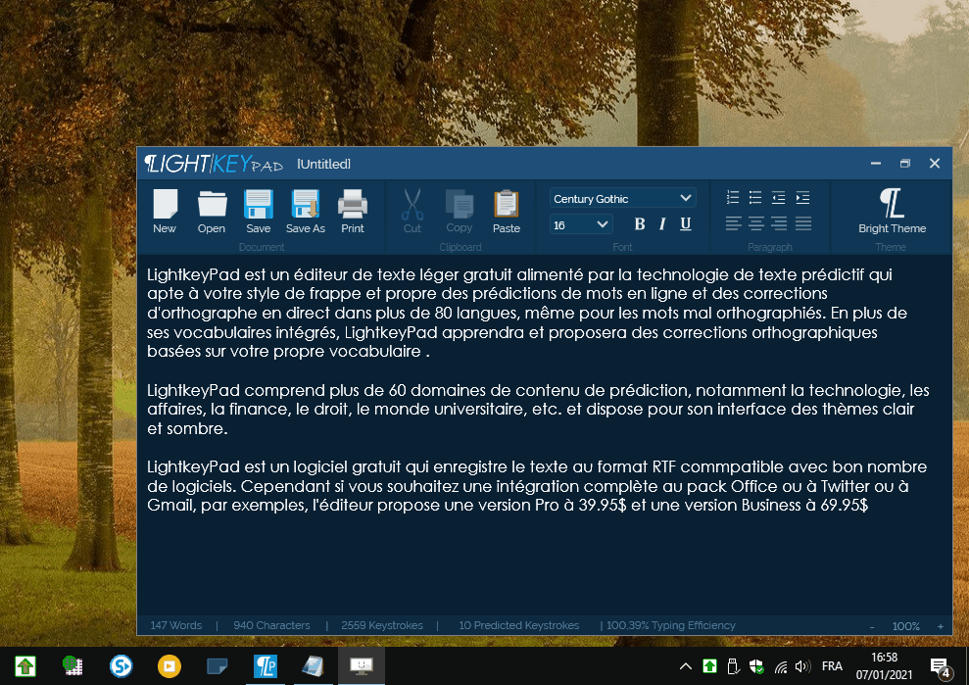Viewport: 969px width, 685px height.
Task: Click the 100,39% Typing Efficiency entry
Action: tap(670, 625)
